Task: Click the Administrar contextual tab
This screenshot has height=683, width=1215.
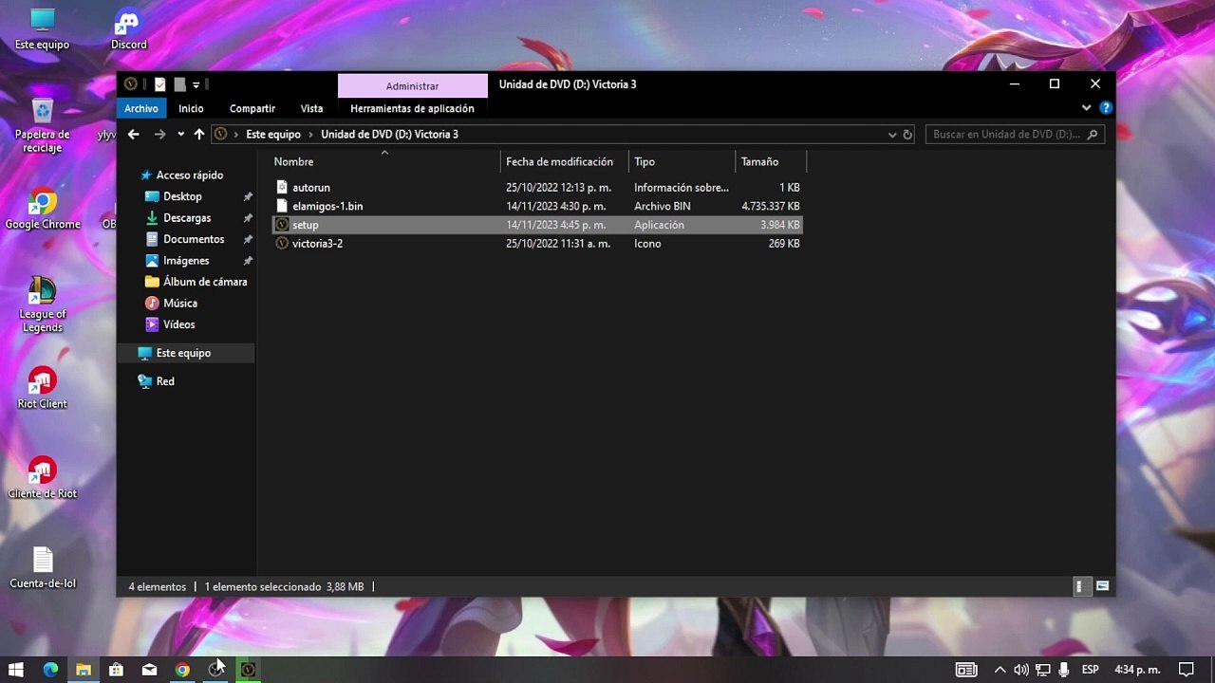Action: [x=412, y=85]
